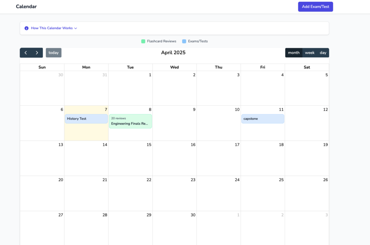Image resolution: width=370 pixels, height=245 pixels.
Task: Click the April 2025 title
Action: (x=173, y=53)
